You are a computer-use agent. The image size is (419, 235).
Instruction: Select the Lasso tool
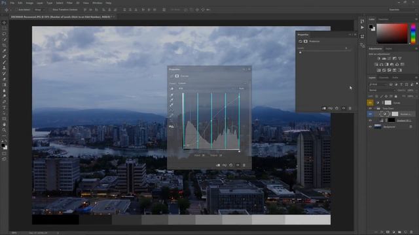(x=4, y=34)
